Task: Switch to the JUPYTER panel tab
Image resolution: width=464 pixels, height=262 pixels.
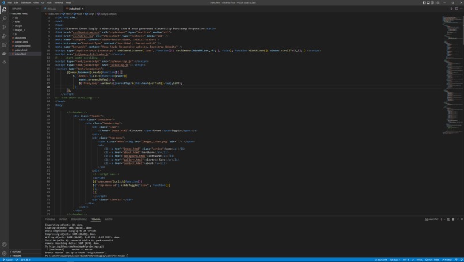Action: tap(109, 219)
